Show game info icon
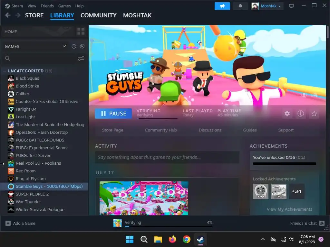 pos(301,114)
